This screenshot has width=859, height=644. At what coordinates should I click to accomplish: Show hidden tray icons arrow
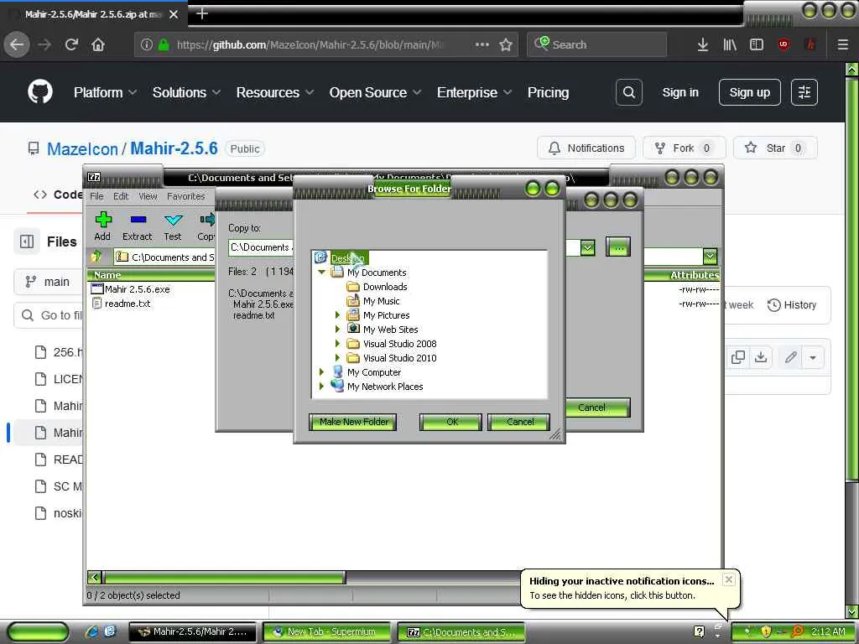pyautogui.click(x=718, y=631)
